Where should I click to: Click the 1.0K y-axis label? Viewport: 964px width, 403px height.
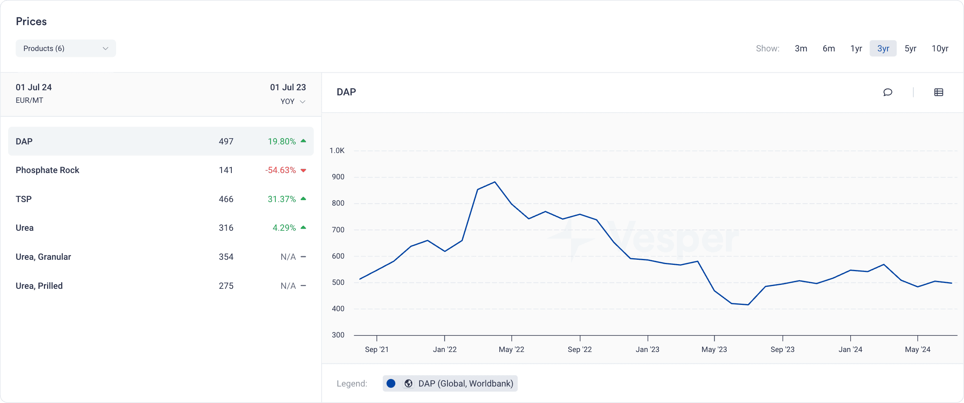[x=337, y=150]
